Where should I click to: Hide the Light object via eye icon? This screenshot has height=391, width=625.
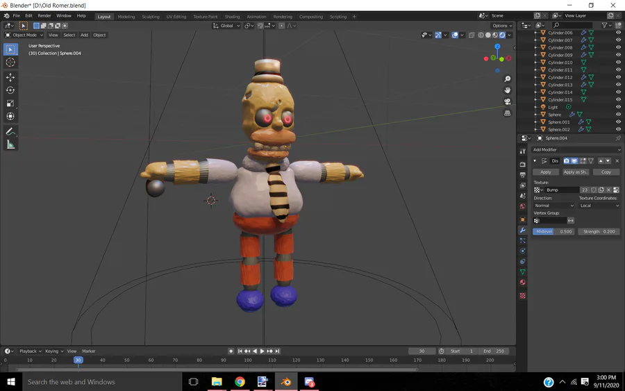coord(618,107)
